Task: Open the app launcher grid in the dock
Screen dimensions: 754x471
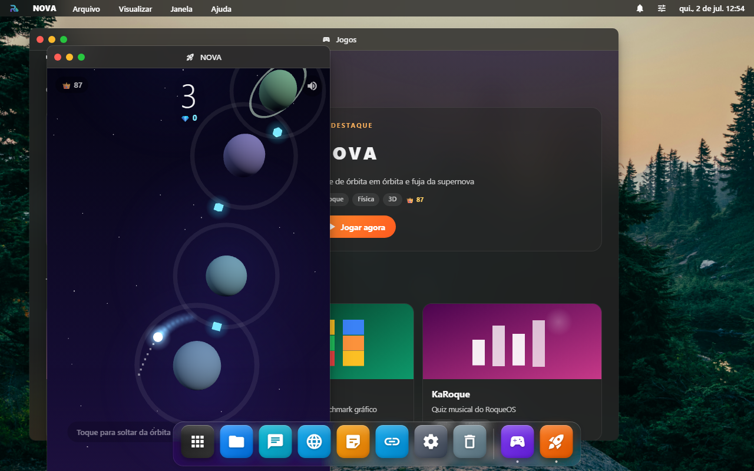Action: coord(198,442)
